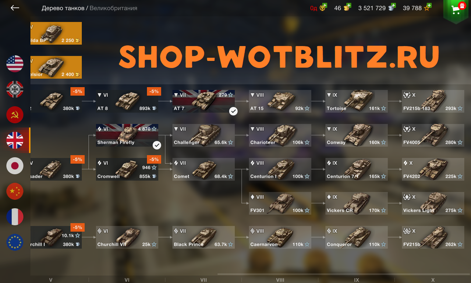This screenshot has width=471, height=283.
Task: Select the China nation flag
Action: [15, 191]
